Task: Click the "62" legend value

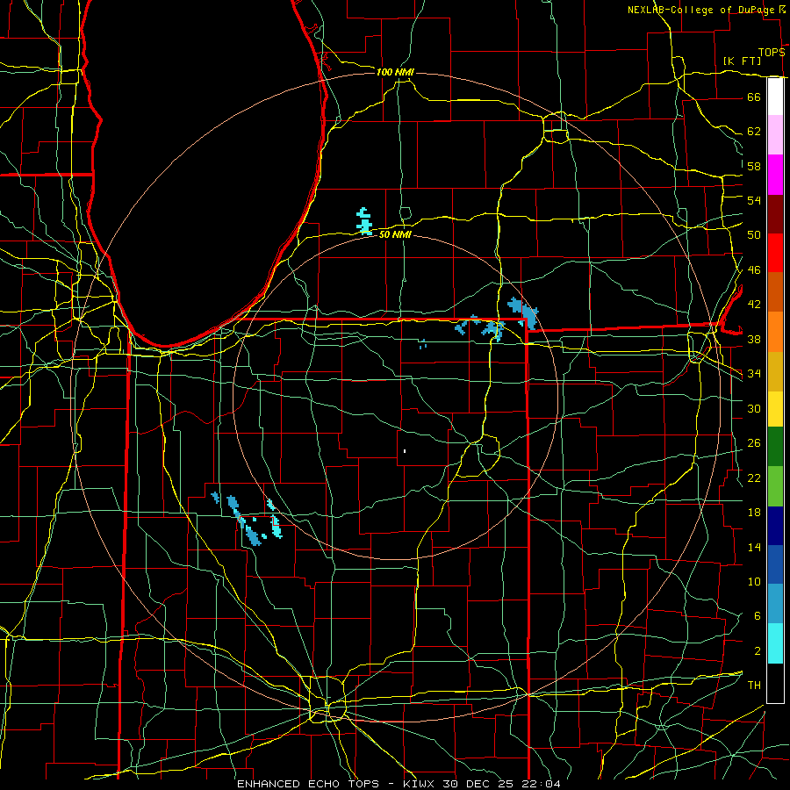Action: (x=754, y=132)
